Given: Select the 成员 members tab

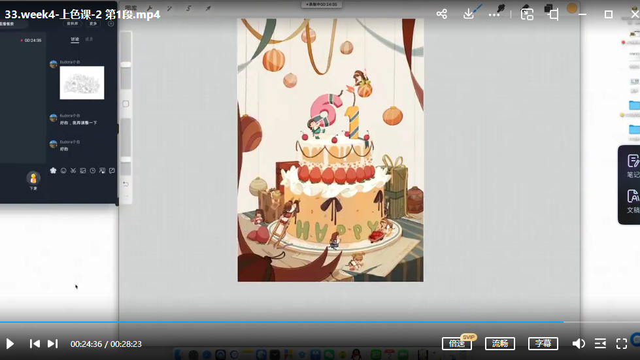Looking at the screenshot, I should [x=89, y=40].
